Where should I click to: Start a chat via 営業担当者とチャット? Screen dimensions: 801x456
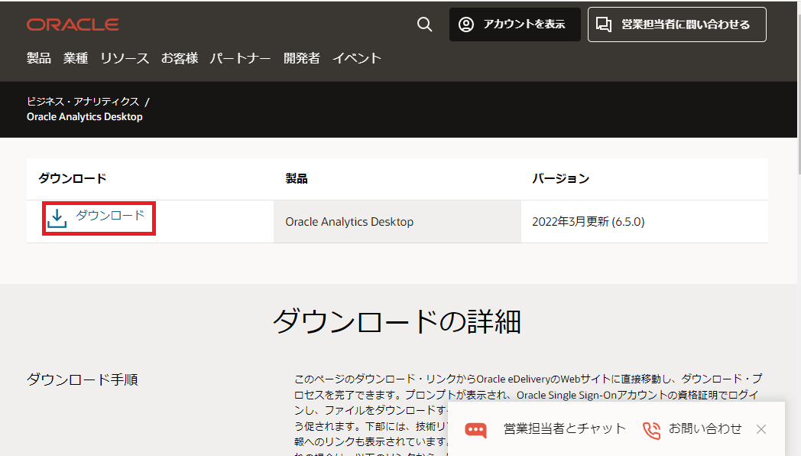click(x=566, y=429)
